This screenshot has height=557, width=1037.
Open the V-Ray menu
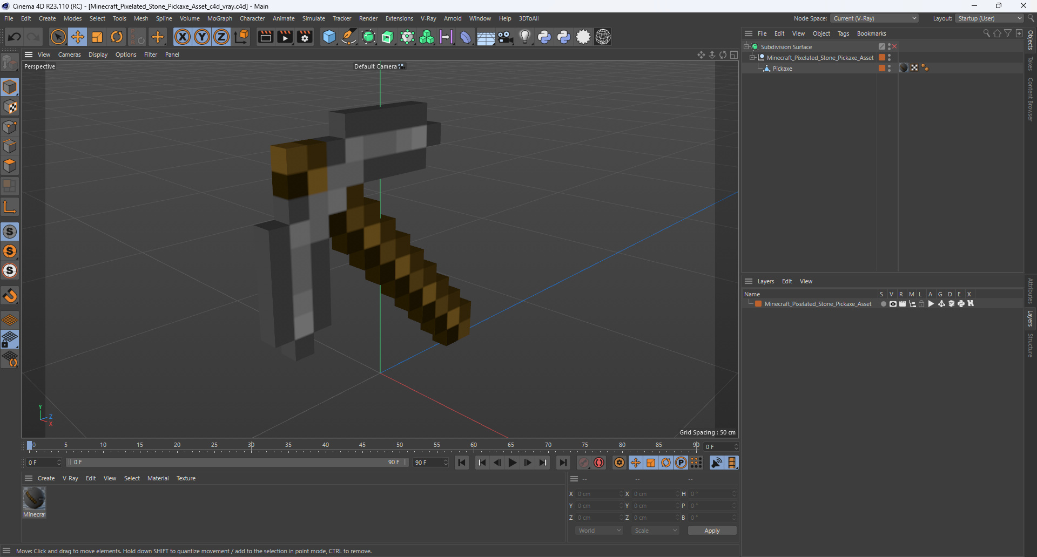[428, 18]
